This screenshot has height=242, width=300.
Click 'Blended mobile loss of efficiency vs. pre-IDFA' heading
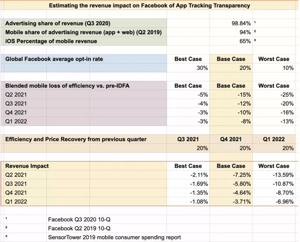tap(67, 86)
